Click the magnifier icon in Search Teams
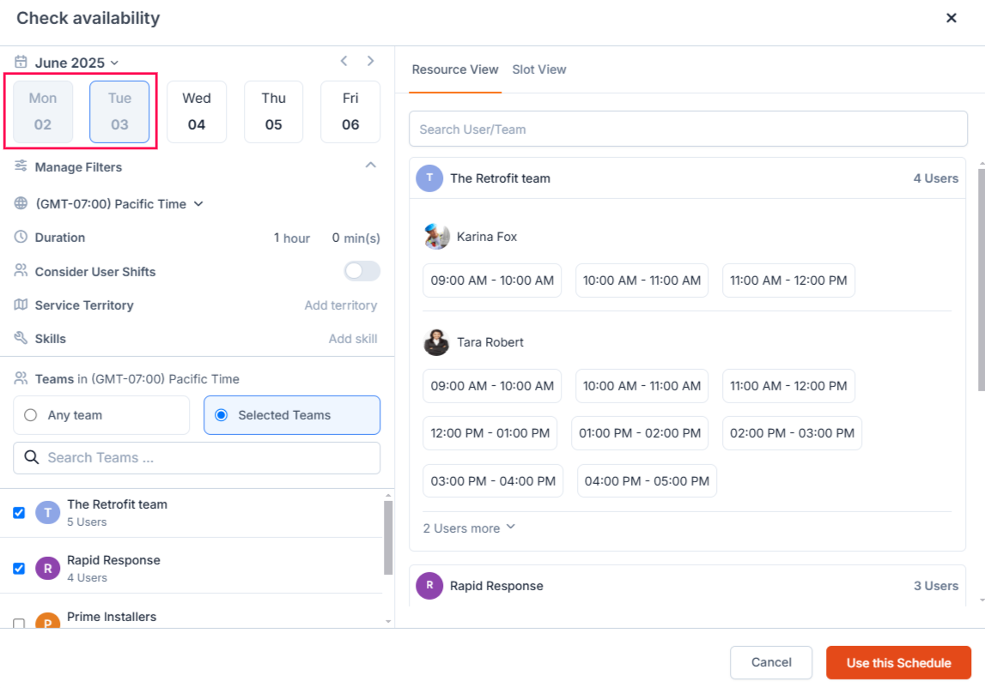The image size is (985, 688). pos(32,457)
